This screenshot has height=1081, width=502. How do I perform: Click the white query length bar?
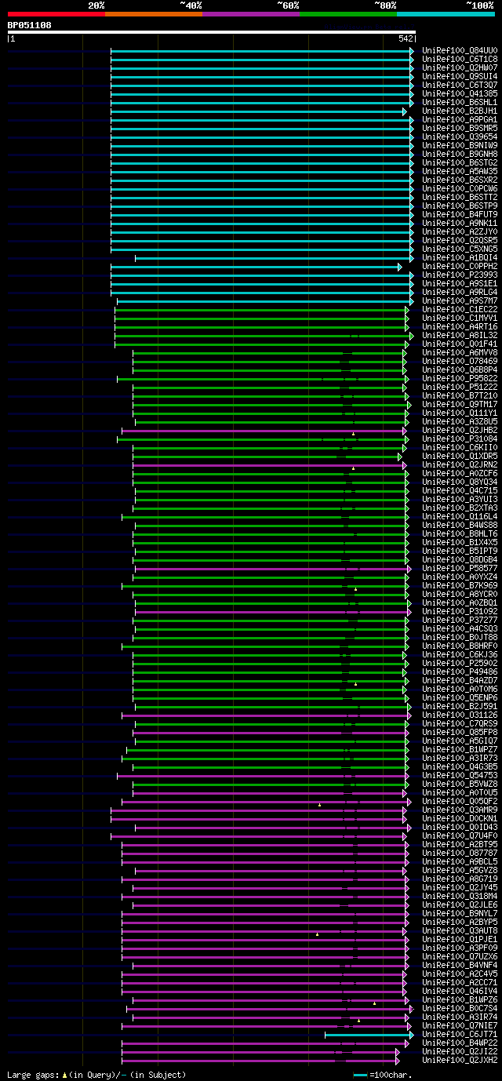tap(211, 32)
